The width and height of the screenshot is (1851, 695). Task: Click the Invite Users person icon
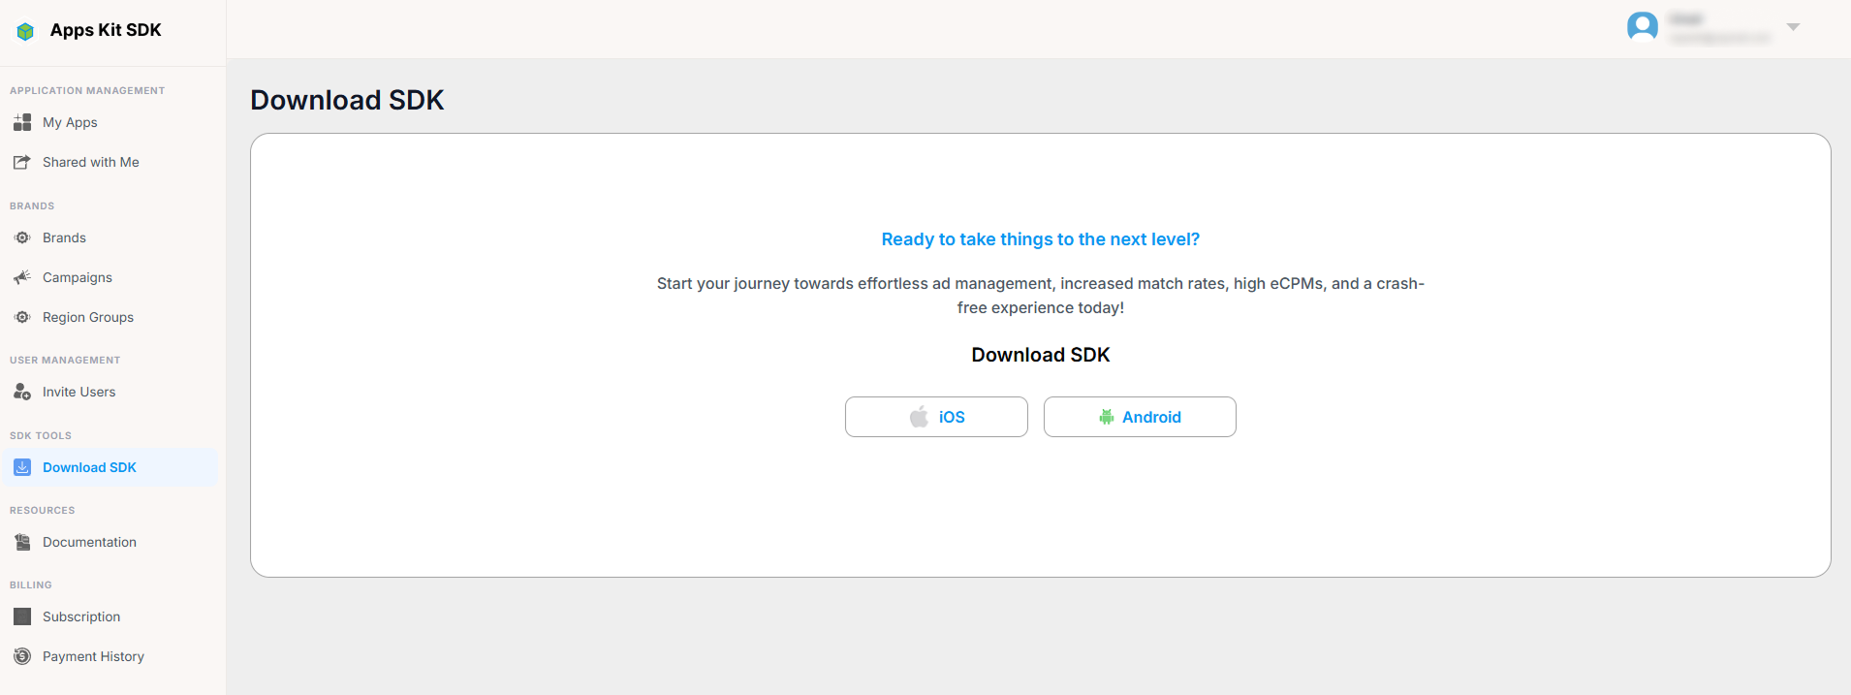(x=22, y=392)
